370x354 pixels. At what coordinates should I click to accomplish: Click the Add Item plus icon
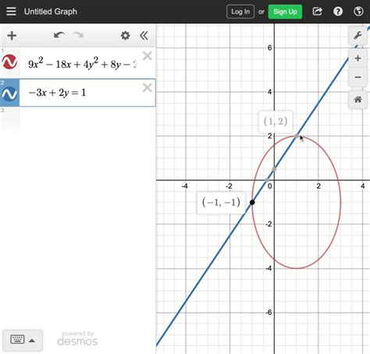click(12, 36)
